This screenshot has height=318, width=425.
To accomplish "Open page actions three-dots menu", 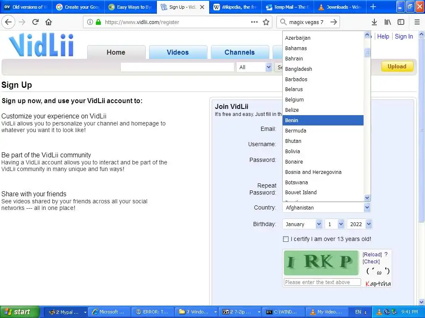I will [254, 22].
